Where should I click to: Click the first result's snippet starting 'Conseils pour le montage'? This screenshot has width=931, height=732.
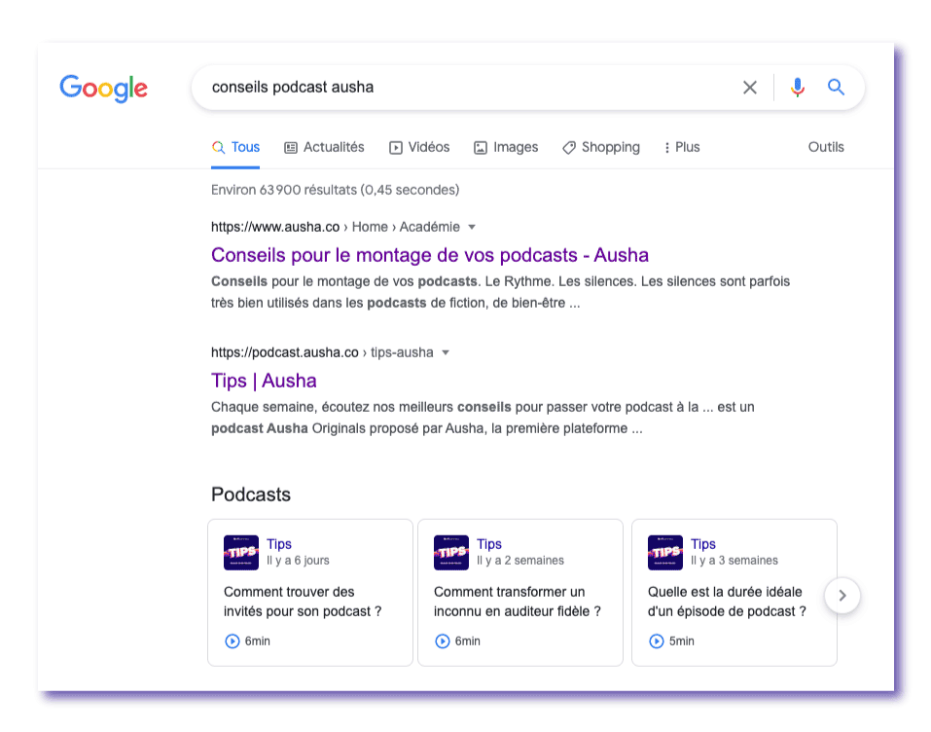coord(501,292)
